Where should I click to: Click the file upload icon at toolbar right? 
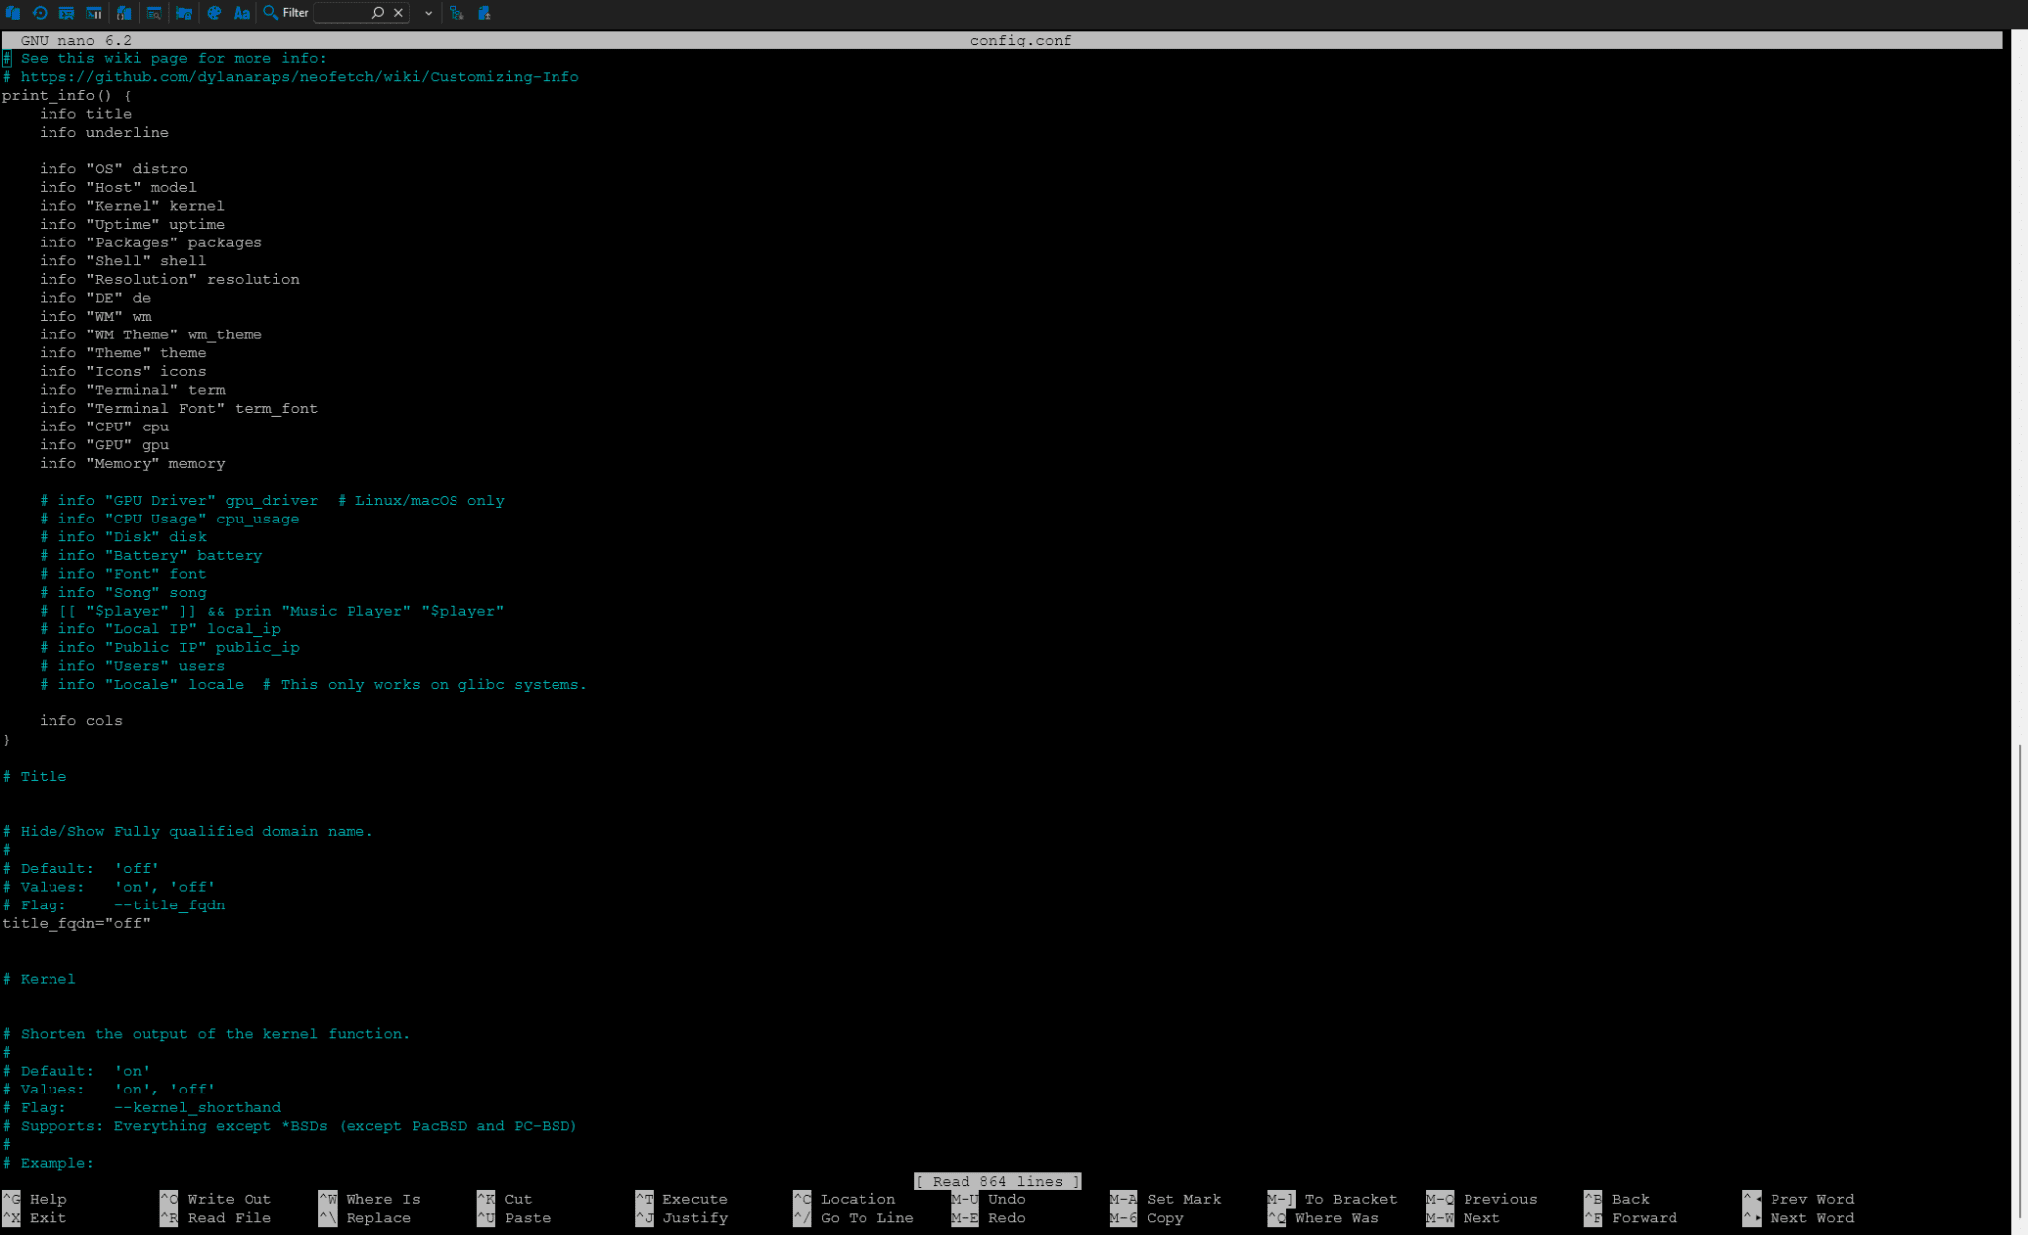coord(485,13)
